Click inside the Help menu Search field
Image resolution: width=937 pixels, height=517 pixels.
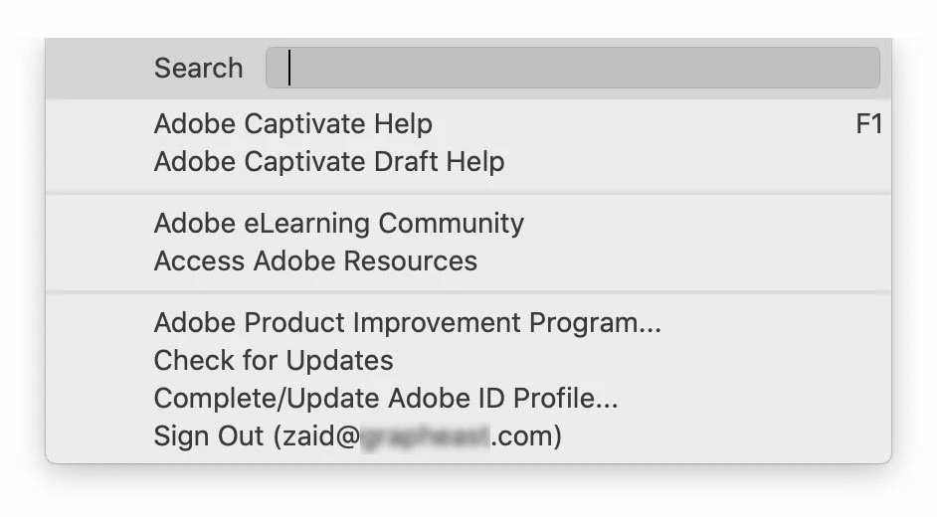573,68
